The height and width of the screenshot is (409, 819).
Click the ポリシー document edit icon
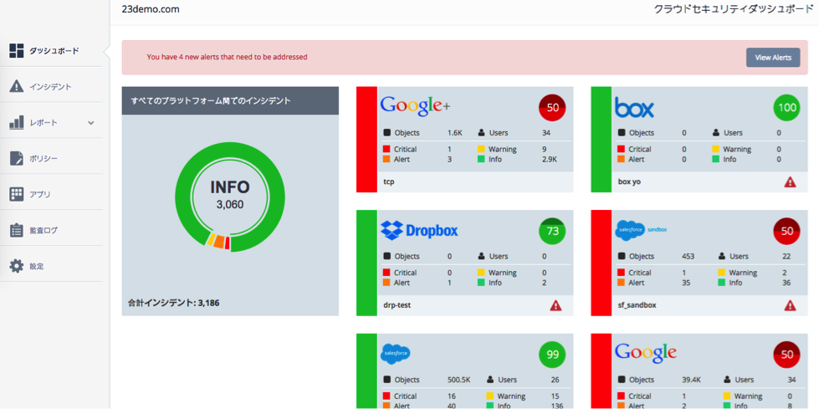[17, 158]
